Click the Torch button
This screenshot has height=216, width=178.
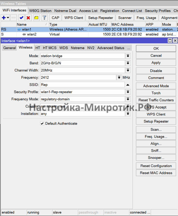tap(156, 93)
